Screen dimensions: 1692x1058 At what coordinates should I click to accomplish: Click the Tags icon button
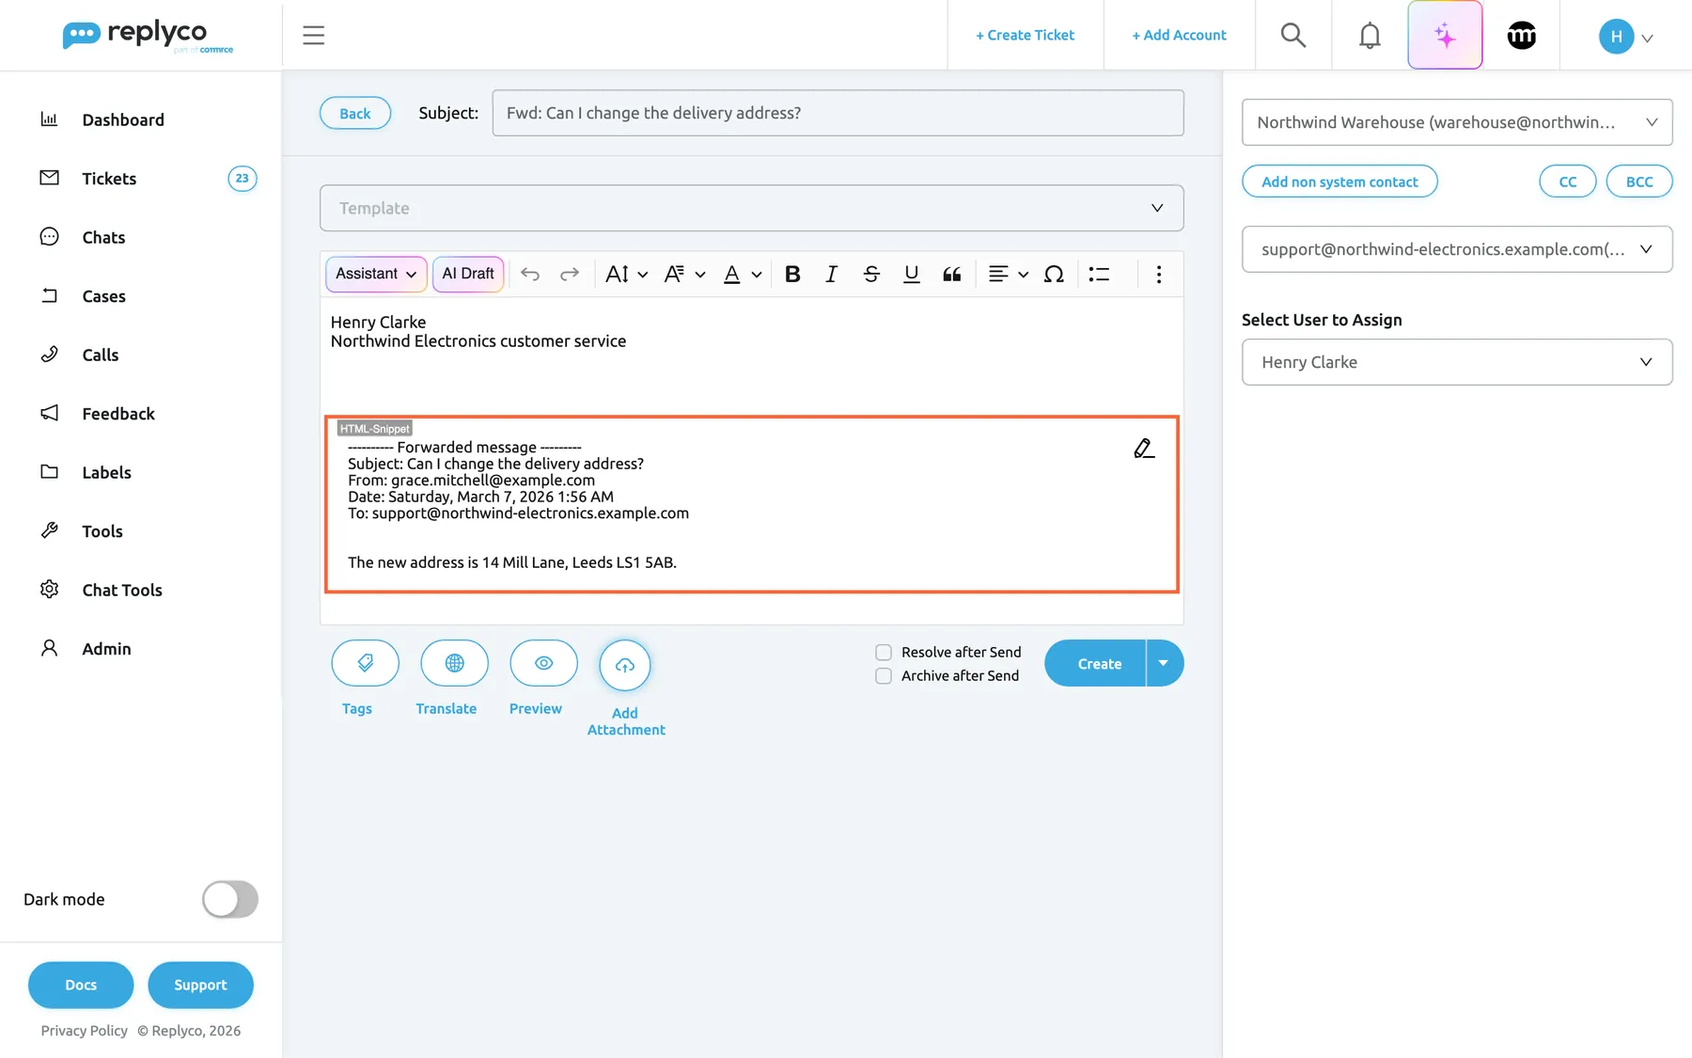pyautogui.click(x=365, y=664)
